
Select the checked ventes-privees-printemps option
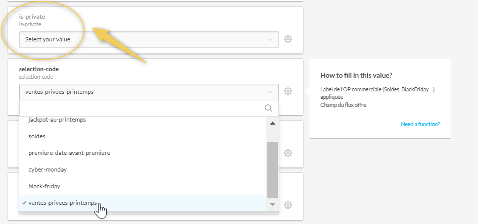[63, 203]
